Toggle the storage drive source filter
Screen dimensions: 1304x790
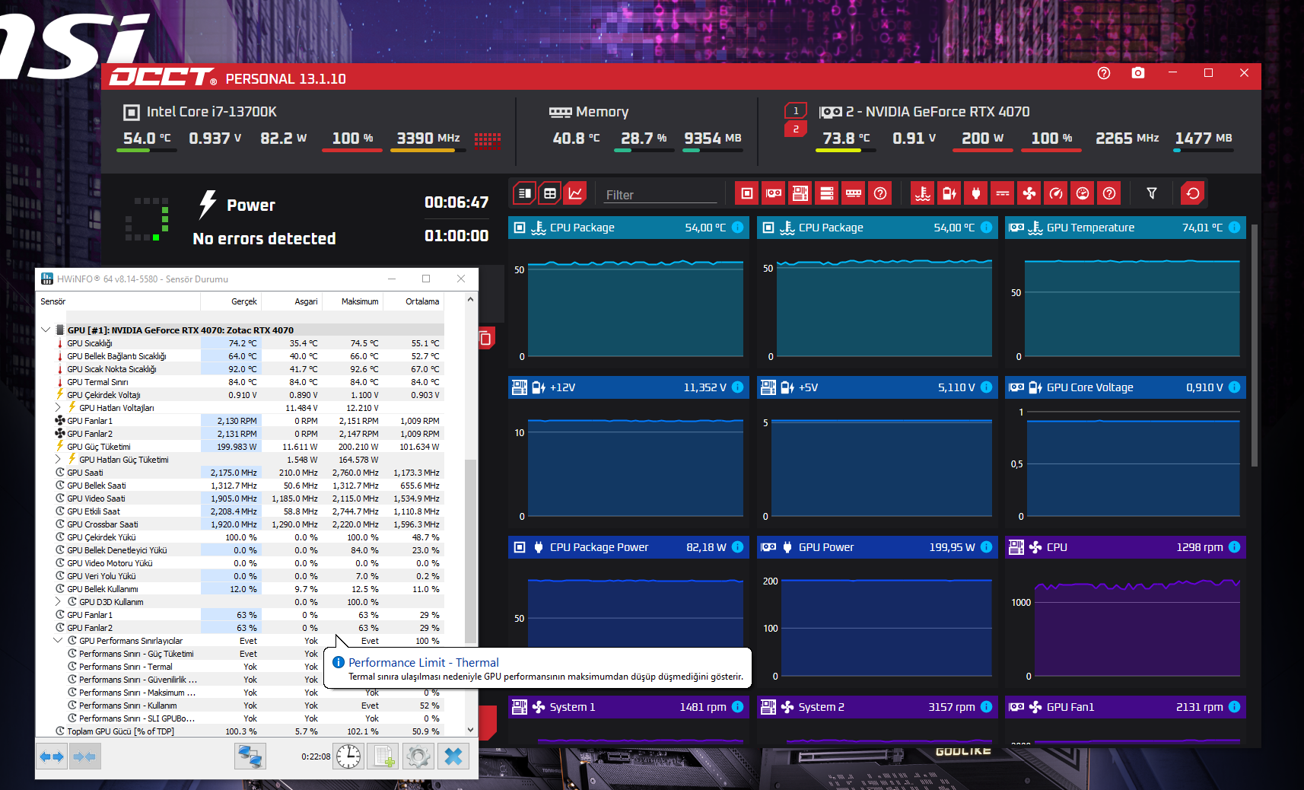coord(827,193)
